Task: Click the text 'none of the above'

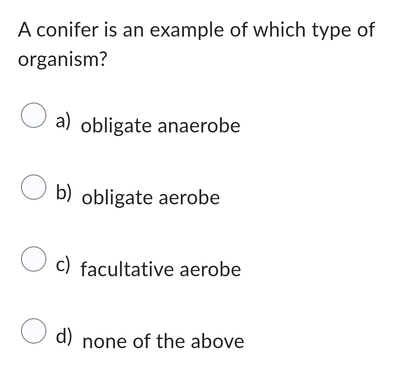Action: (163, 341)
